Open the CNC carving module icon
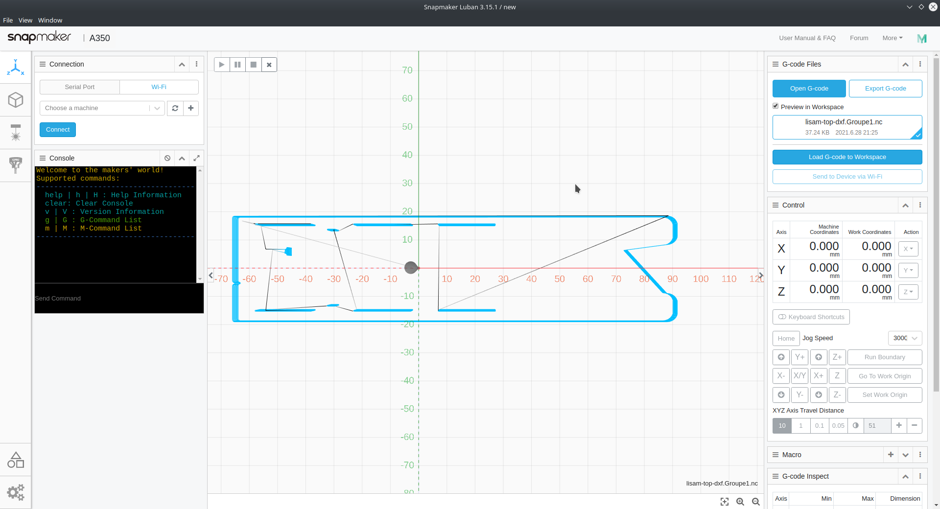 pyautogui.click(x=16, y=165)
